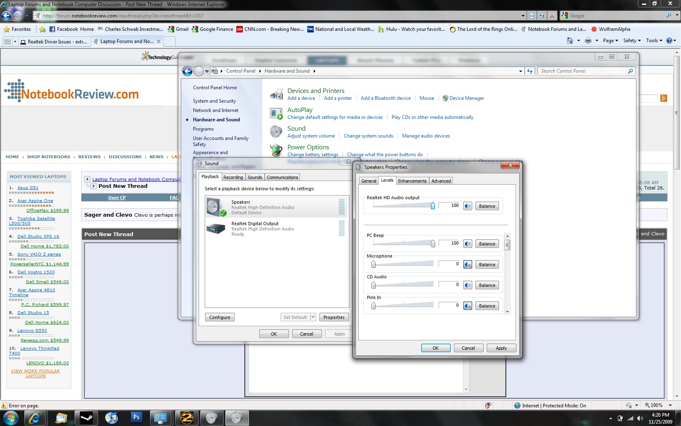Open Balance for Microphone
Image resolution: width=681 pixels, height=426 pixels.
487,265
